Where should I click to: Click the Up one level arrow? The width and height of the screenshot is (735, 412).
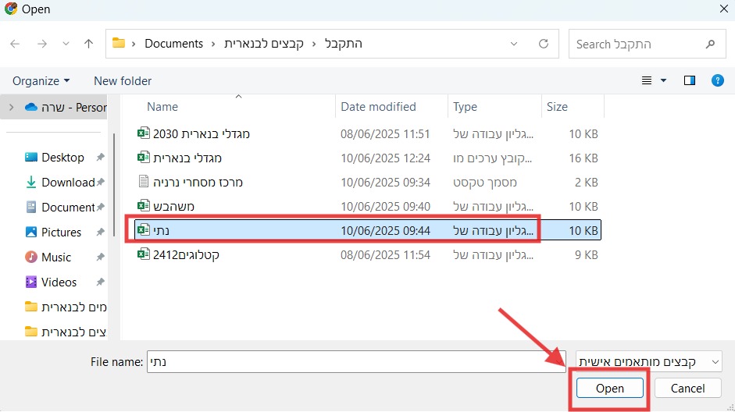(x=89, y=44)
